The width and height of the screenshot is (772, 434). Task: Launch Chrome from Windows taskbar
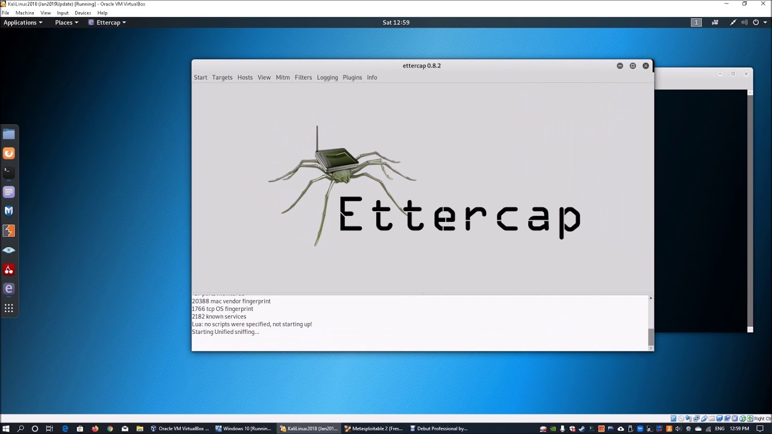click(110, 429)
